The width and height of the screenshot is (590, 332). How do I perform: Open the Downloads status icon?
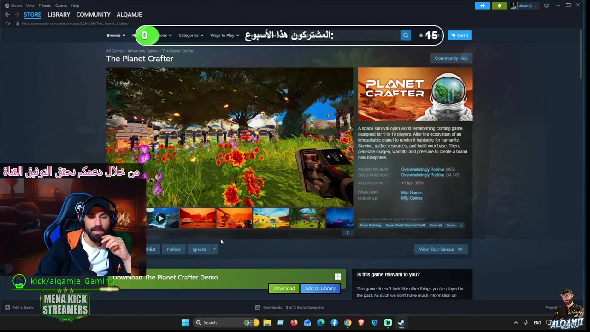[258, 308]
